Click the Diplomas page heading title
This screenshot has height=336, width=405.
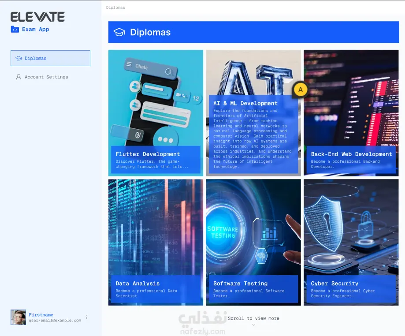(x=150, y=32)
